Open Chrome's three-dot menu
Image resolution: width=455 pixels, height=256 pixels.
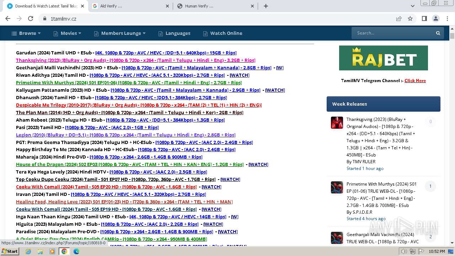(x=447, y=18)
